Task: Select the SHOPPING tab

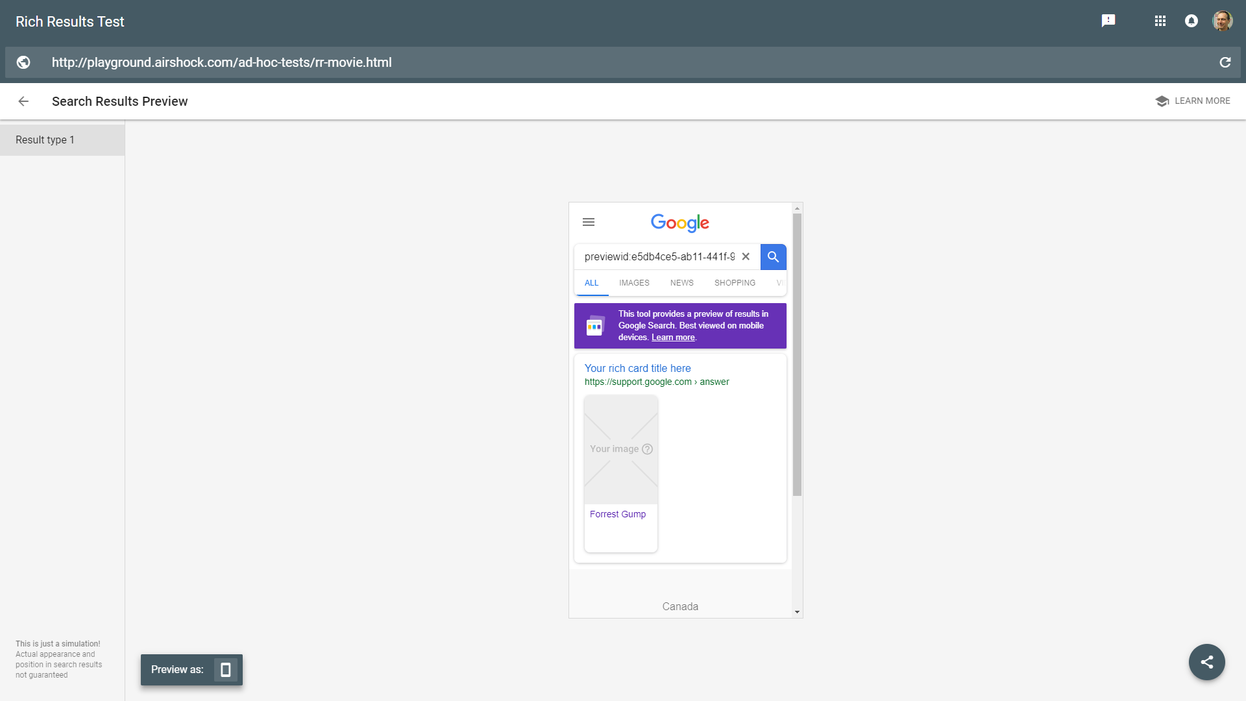Action: click(x=734, y=283)
